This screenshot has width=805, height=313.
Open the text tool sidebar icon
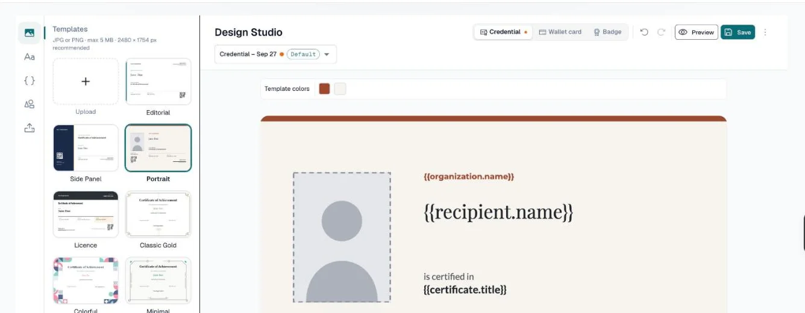coord(29,57)
